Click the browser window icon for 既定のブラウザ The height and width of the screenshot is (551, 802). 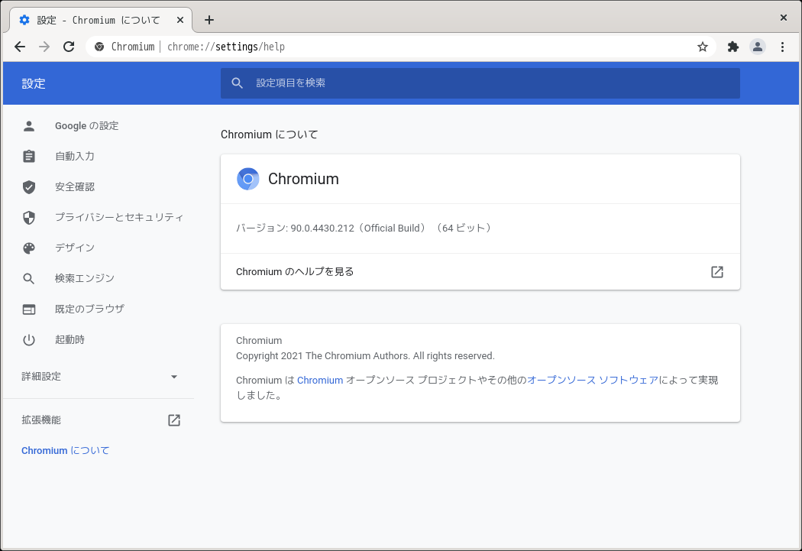[x=29, y=309]
